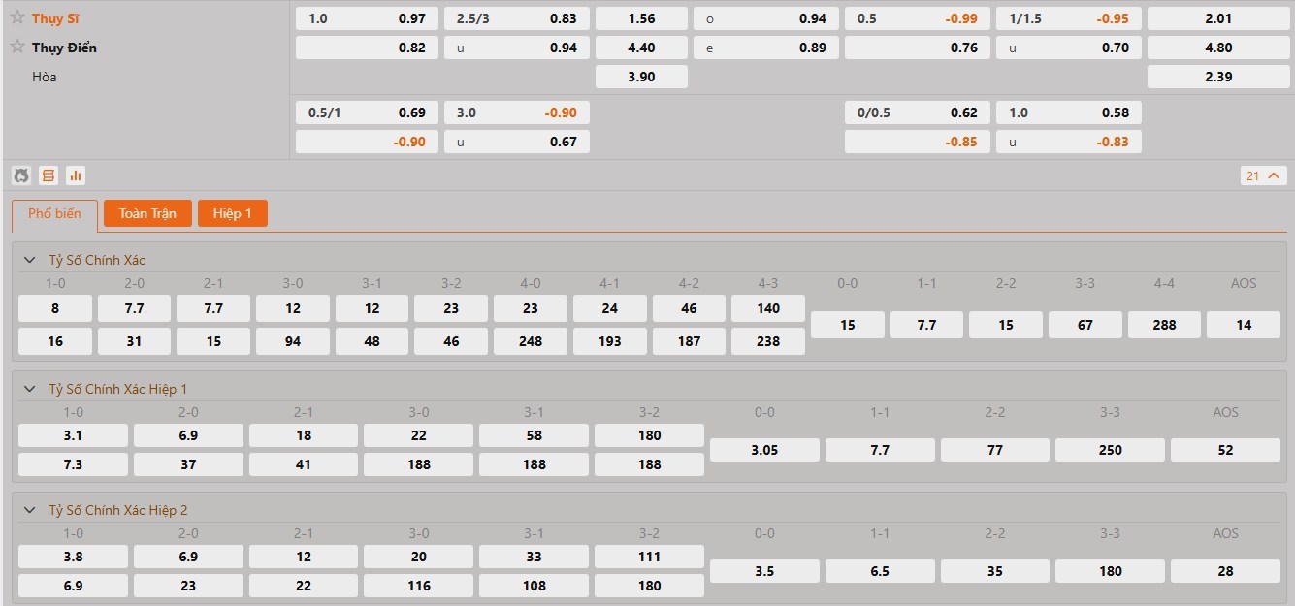1295x606 pixels.
Task: Click the gray mascot icon
Action: (x=20, y=175)
